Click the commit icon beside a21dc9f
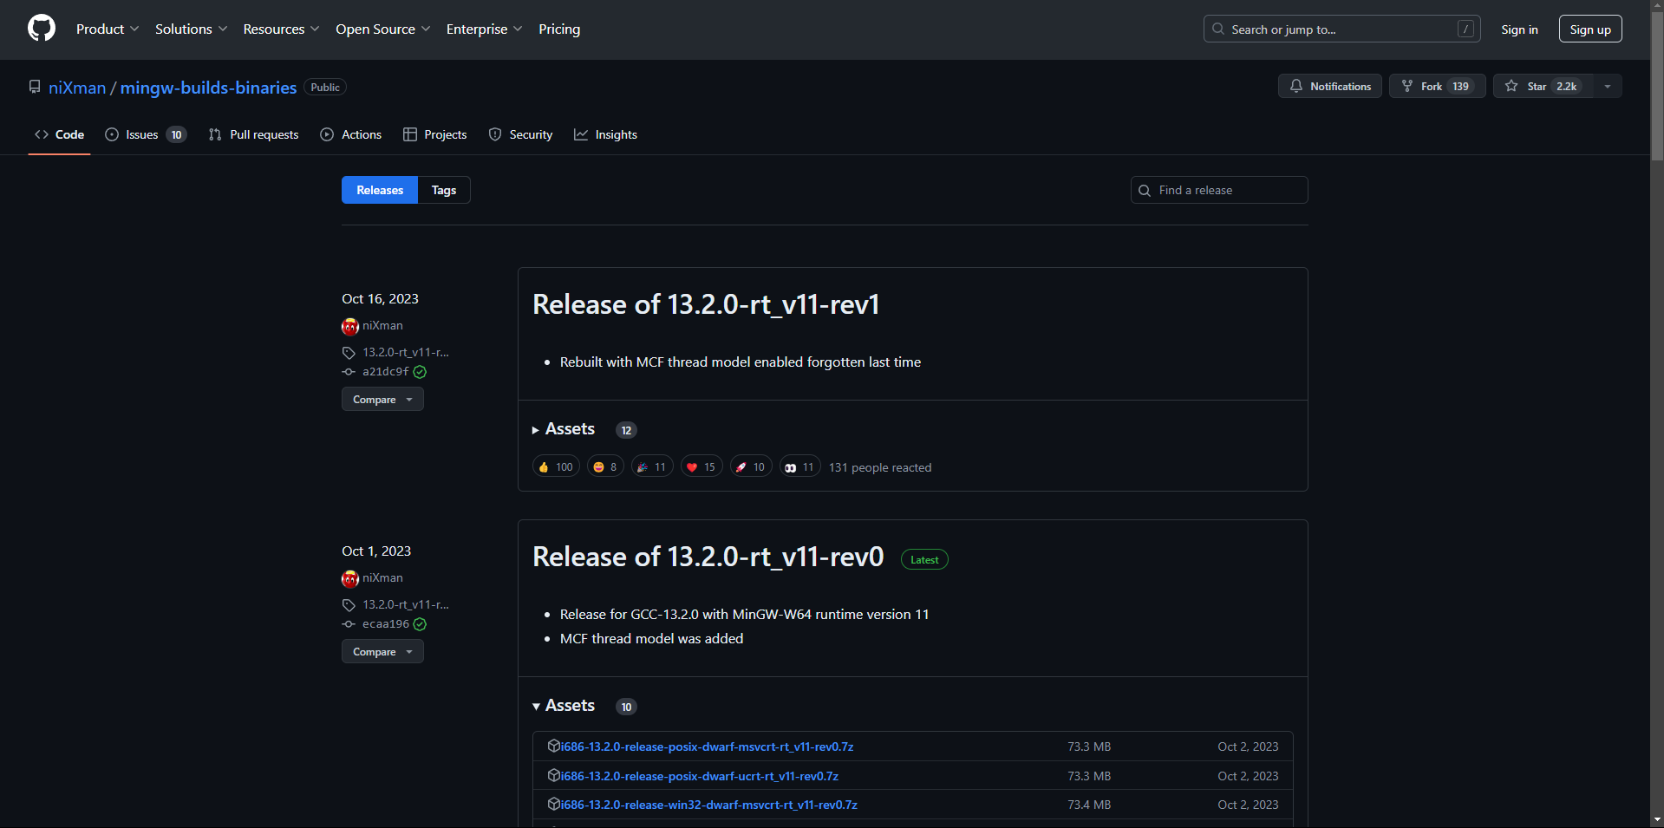 point(349,372)
